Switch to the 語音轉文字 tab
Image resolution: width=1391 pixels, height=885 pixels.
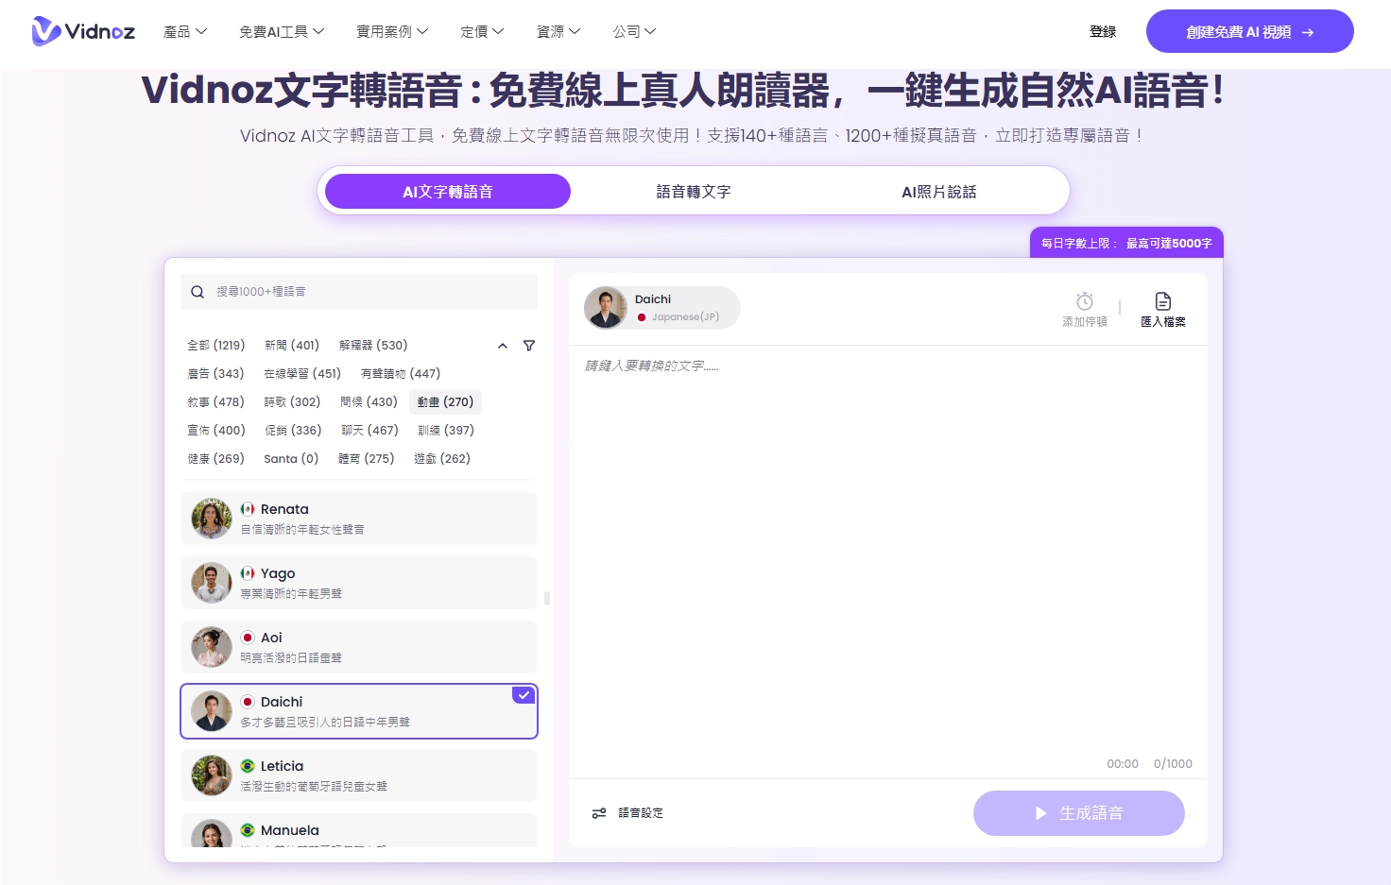click(694, 192)
